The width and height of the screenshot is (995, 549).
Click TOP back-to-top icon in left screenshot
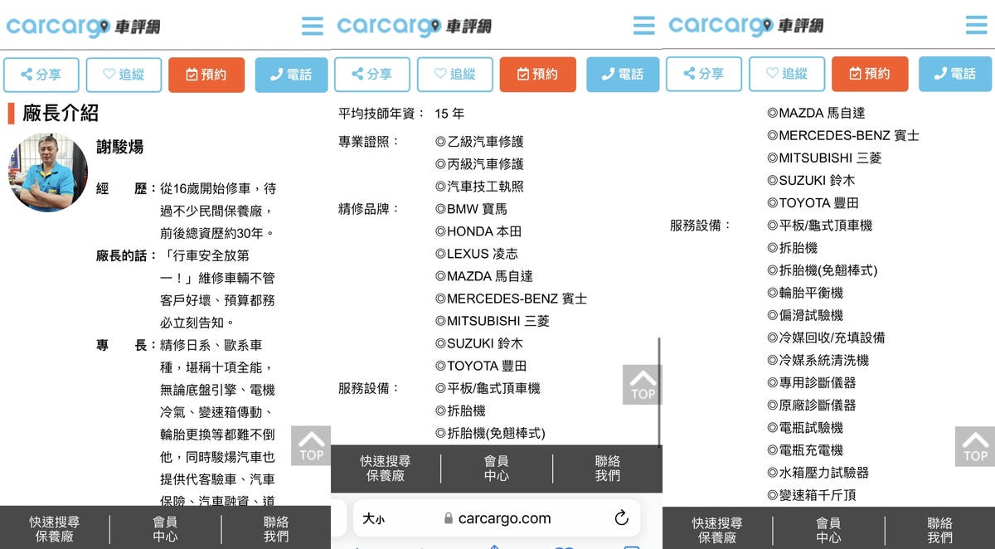point(311,445)
